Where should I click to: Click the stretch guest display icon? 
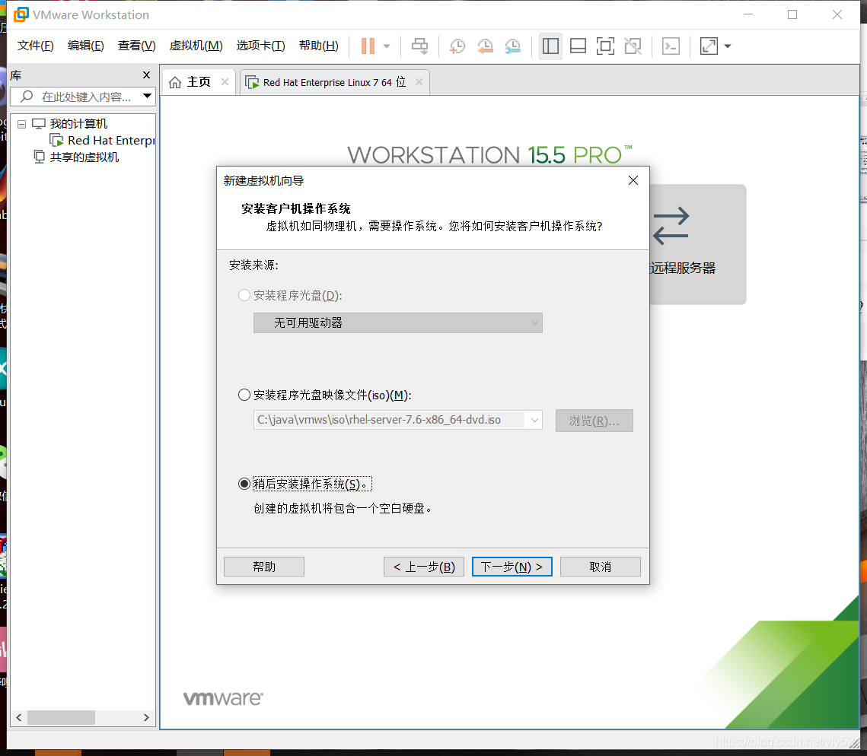point(709,46)
